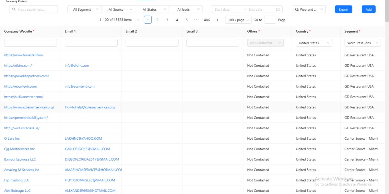The height and width of the screenshot is (194, 389).
Task: Open the WordPress Jobs segment filter
Action: coord(362,43)
